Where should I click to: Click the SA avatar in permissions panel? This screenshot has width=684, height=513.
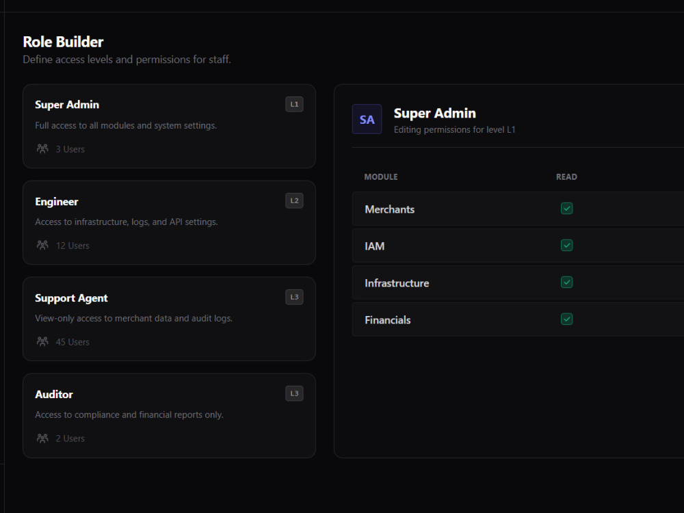(367, 119)
